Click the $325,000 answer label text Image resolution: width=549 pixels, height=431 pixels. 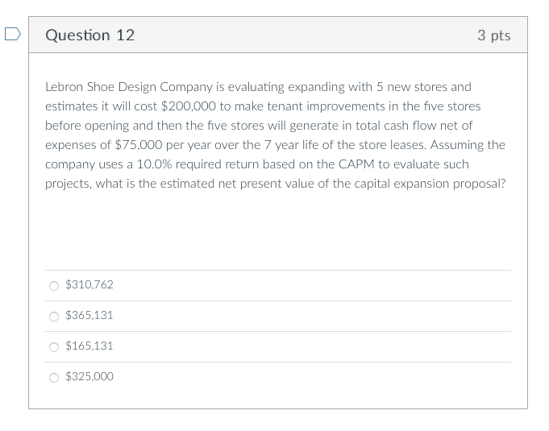point(89,377)
